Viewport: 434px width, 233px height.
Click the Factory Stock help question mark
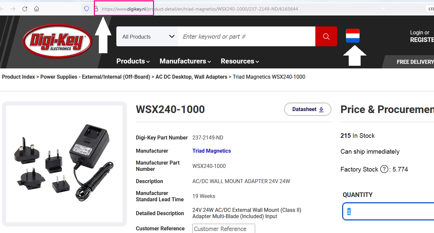[384, 169]
